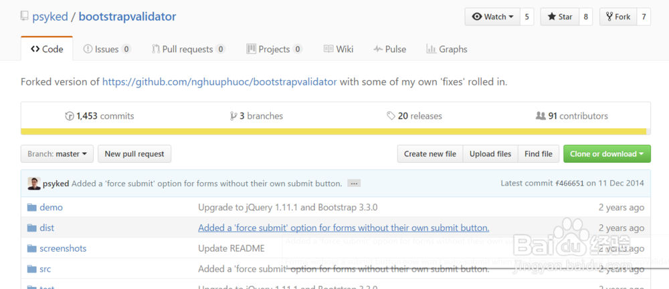Image resolution: width=669 pixels, height=289 pixels.
Task: Click the repository book icon beside psyked
Action: (x=24, y=17)
